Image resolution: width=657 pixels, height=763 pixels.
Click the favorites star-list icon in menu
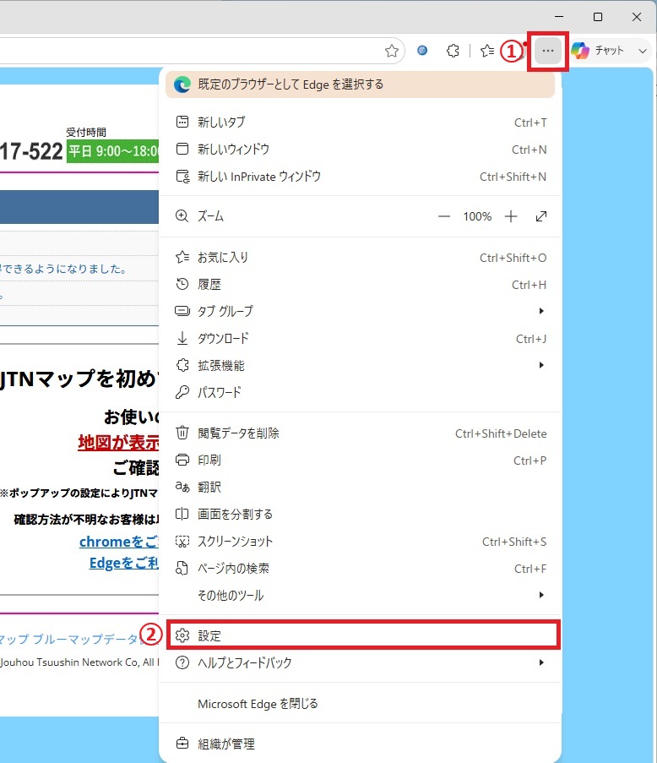click(x=182, y=257)
